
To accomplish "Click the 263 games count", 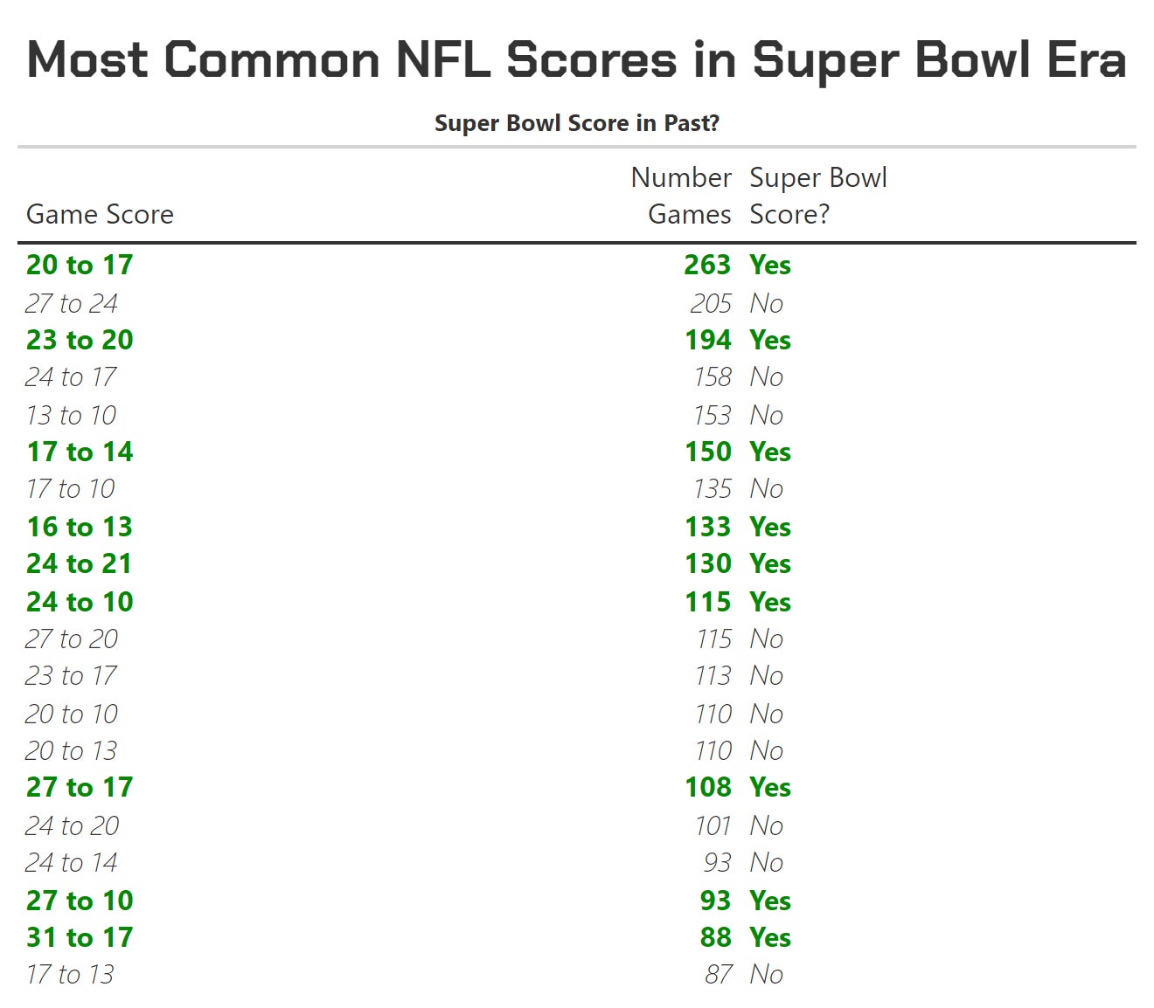I will [707, 265].
